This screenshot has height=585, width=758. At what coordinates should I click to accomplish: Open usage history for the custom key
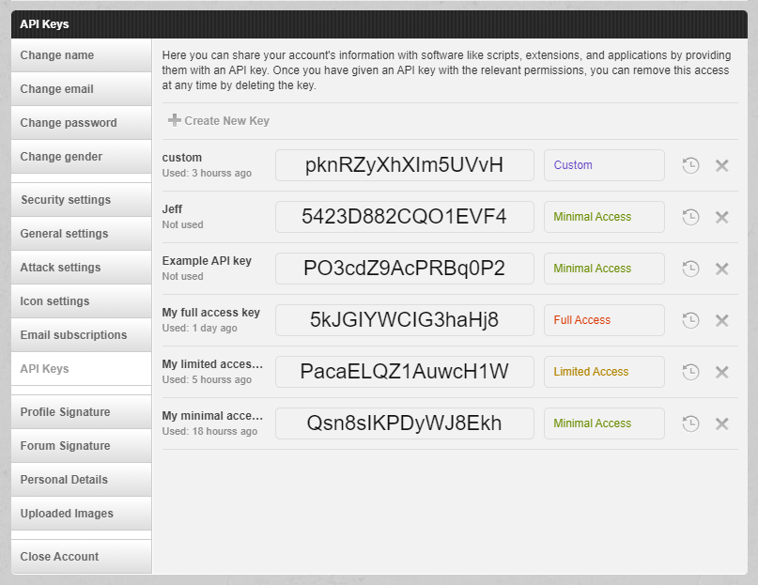point(690,165)
